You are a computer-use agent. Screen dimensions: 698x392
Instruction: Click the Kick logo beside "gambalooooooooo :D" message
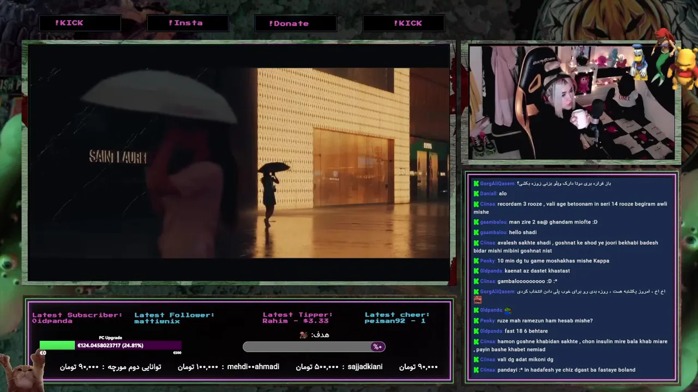[476, 281]
